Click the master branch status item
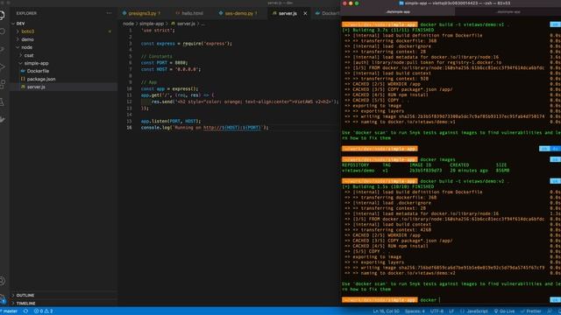 point(9,311)
